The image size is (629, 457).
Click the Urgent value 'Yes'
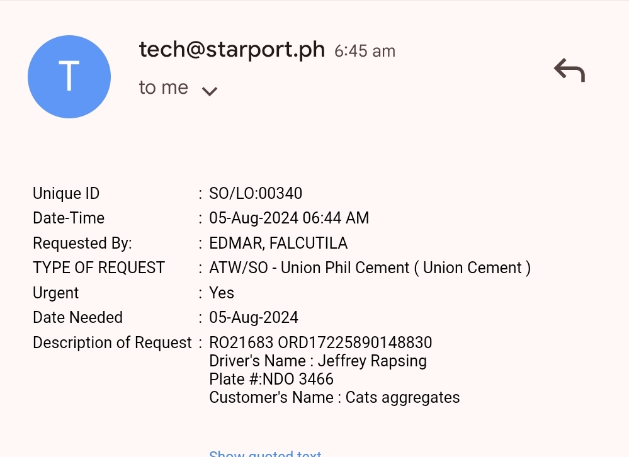[x=222, y=293]
